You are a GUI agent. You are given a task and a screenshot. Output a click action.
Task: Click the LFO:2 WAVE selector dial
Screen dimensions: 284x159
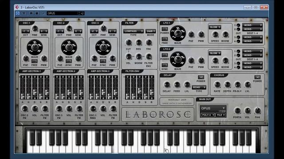pos(177,59)
